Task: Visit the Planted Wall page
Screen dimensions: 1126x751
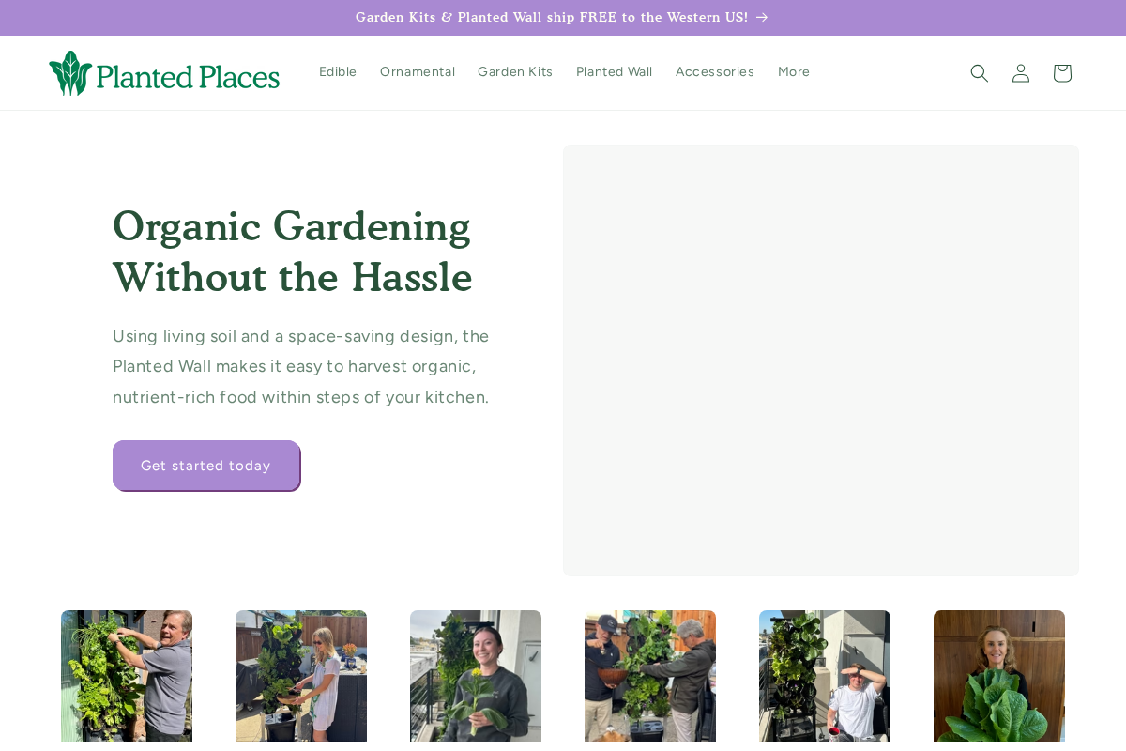Action: click(614, 71)
